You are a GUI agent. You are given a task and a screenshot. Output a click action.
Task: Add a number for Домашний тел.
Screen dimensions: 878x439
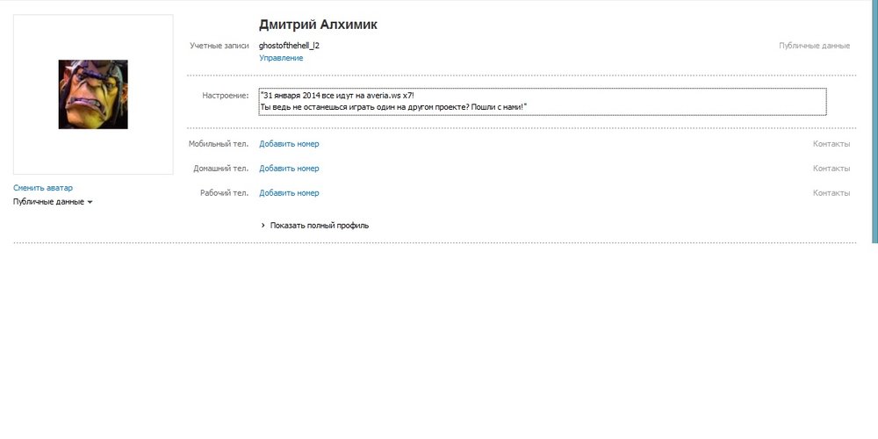tap(289, 169)
